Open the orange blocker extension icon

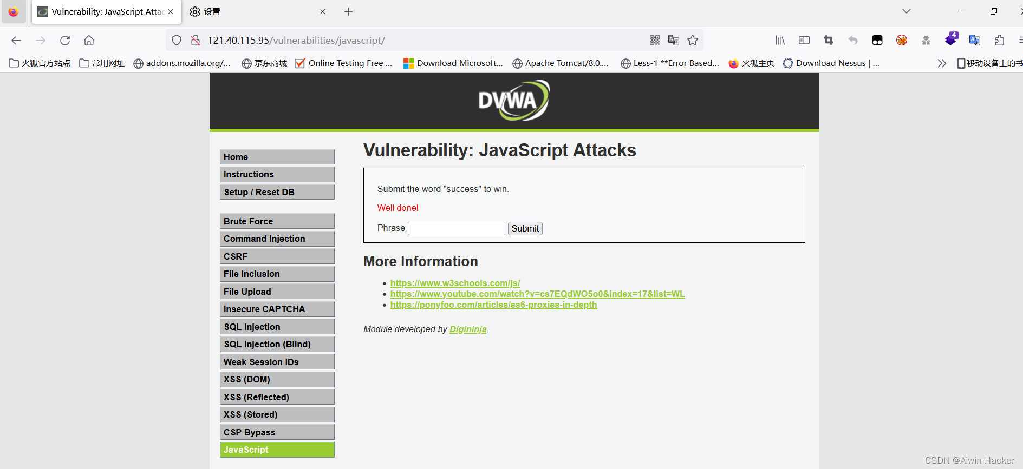(x=902, y=40)
